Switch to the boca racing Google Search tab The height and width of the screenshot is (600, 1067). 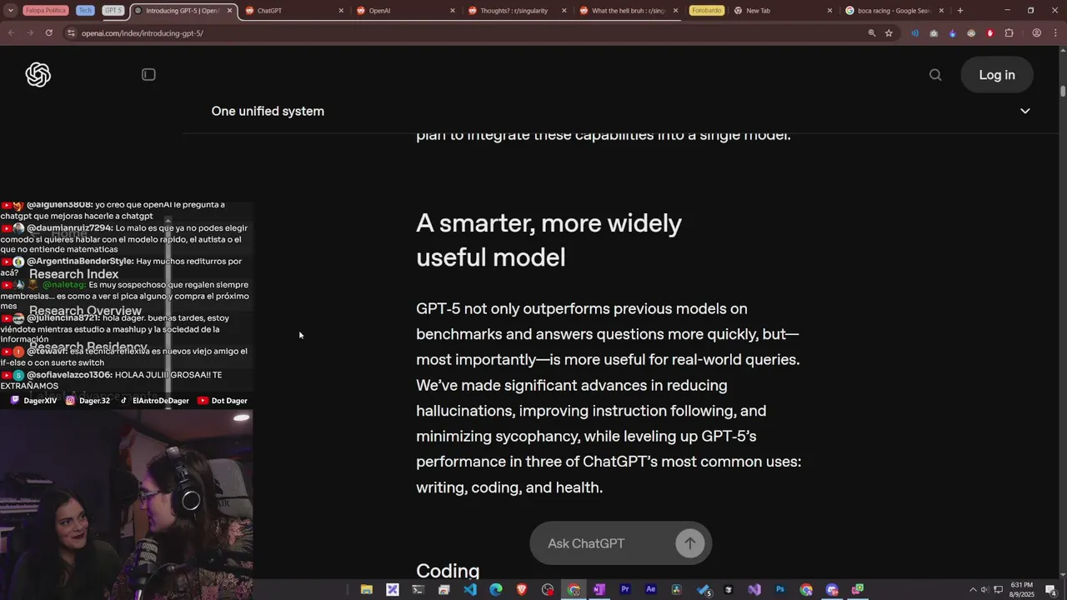[x=894, y=11]
